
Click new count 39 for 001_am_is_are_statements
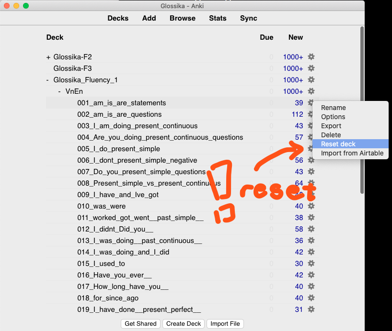point(299,103)
